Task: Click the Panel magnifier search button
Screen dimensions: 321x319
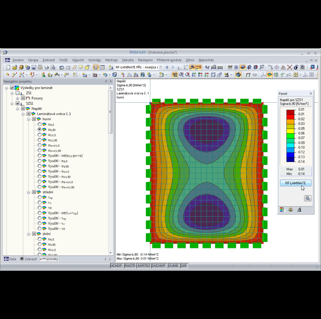Action: 307,198
